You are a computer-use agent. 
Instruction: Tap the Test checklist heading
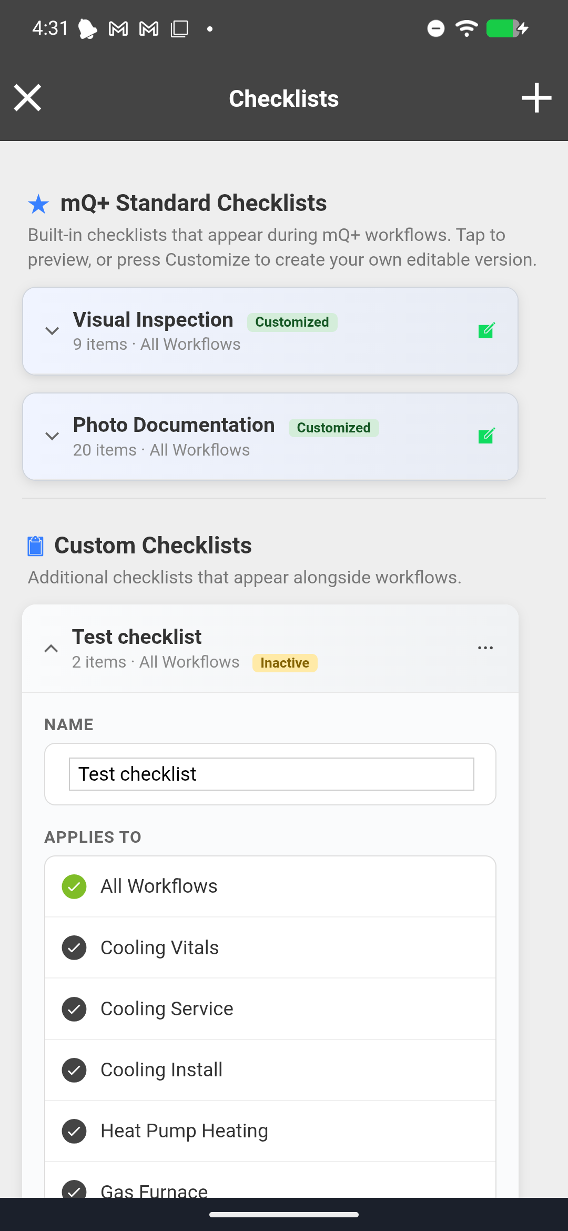tap(137, 637)
